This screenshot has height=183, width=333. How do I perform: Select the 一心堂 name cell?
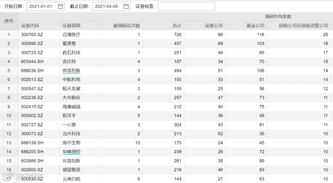click(69, 124)
